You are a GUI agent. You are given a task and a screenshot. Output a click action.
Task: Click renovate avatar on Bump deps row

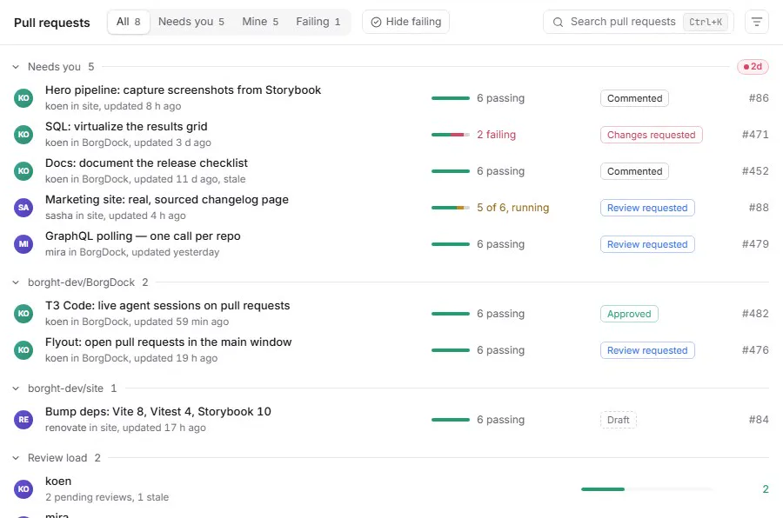point(23,419)
